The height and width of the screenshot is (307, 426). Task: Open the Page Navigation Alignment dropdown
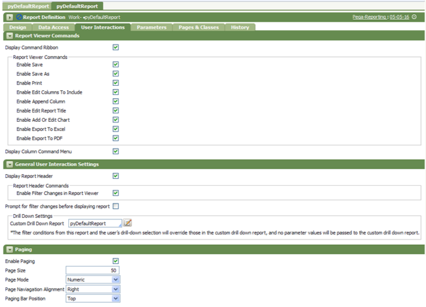click(x=116, y=289)
